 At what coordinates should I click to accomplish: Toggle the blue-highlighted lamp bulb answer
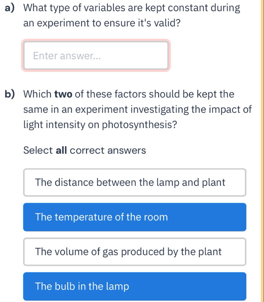coord(135,286)
